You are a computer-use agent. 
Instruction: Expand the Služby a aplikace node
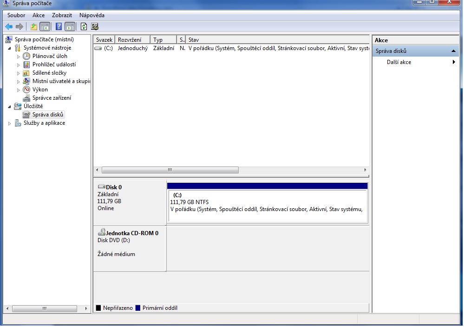click(9, 123)
